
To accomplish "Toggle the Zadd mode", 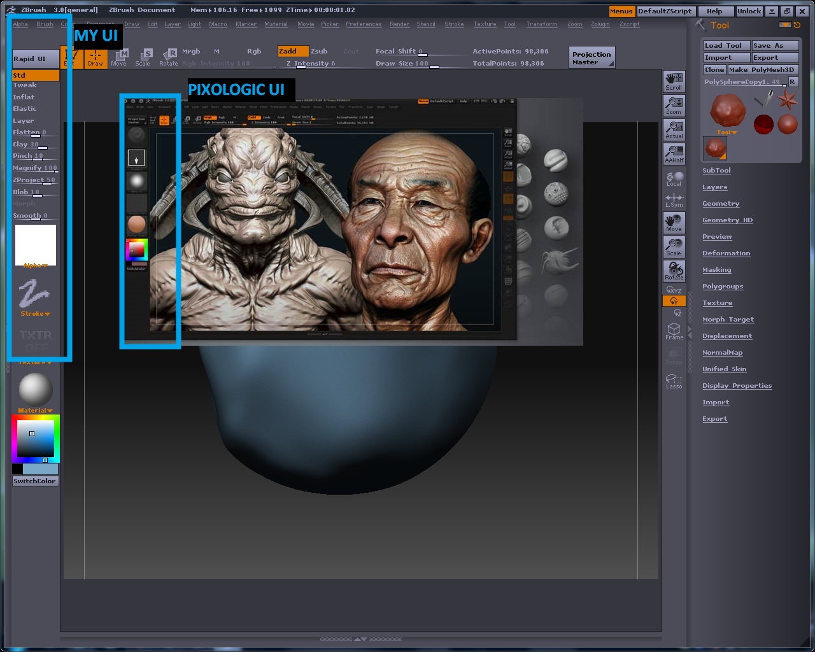I will pyautogui.click(x=293, y=51).
